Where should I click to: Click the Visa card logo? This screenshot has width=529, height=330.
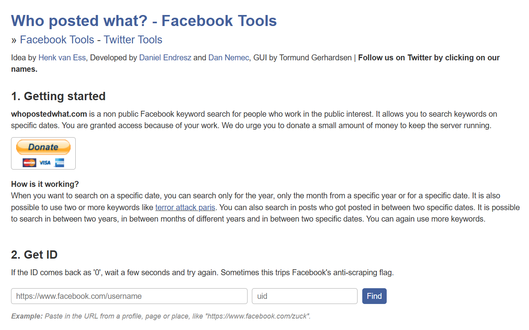pos(45,162)
